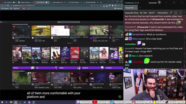Click the Dying Light 2 category thumbnail

(x=56, y=53)
